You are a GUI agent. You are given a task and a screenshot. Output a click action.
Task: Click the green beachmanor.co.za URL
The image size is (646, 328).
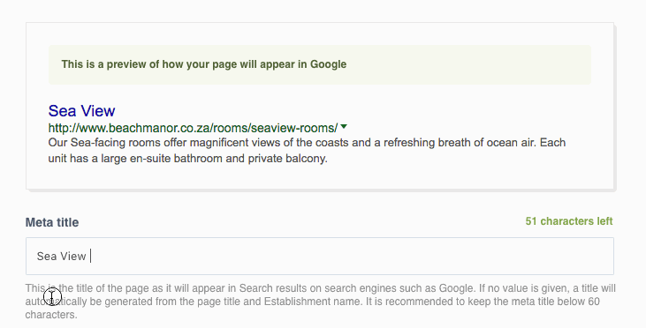point(193,128)
